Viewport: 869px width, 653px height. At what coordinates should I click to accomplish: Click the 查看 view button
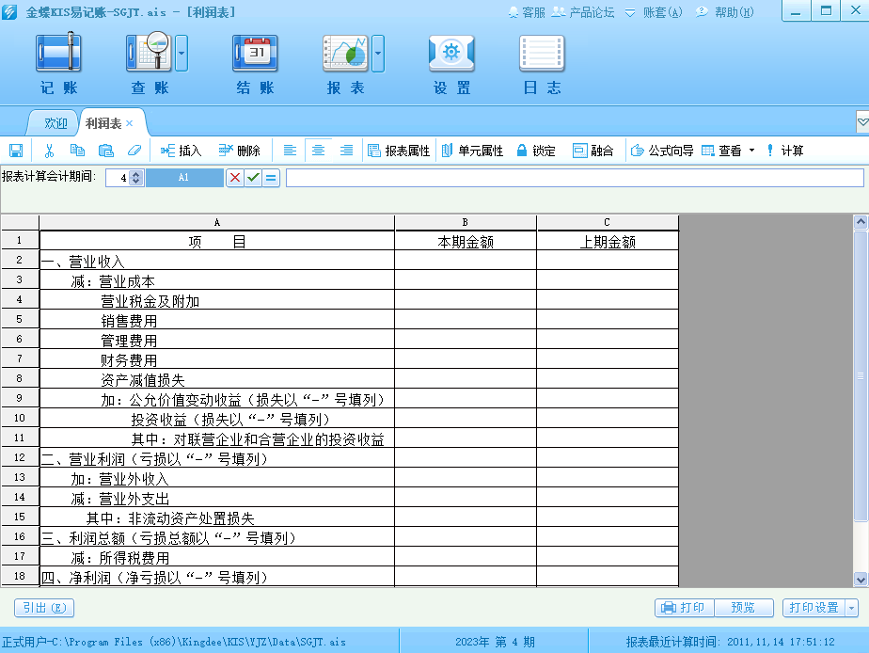click(x=721, y=151)
